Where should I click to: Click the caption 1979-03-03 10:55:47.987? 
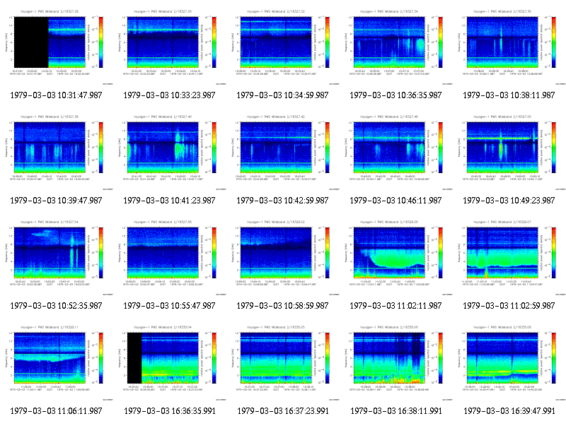click(169, 306)
